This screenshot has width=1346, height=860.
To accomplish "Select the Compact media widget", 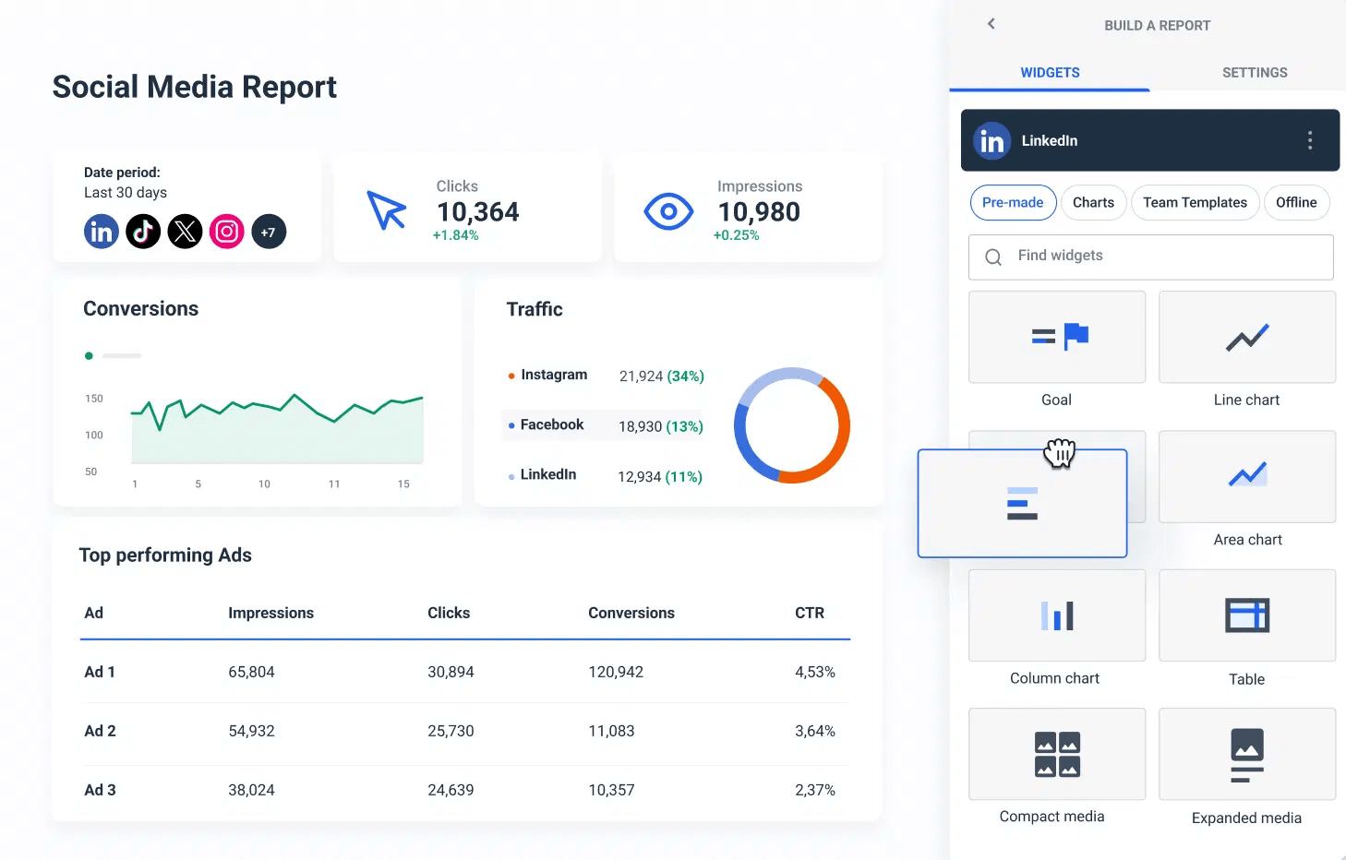I will pos(1056,754).
